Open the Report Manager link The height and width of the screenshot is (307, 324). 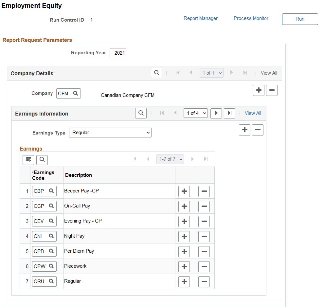click(x=201, y=18)
